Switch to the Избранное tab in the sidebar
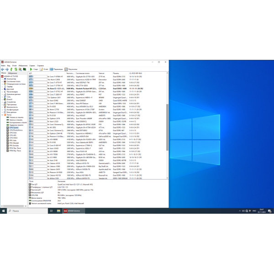The image size is (274, 274). click(x=12, y=73)
